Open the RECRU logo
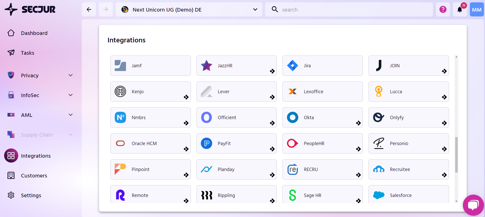The image size is (485, 217). [293, 169]
